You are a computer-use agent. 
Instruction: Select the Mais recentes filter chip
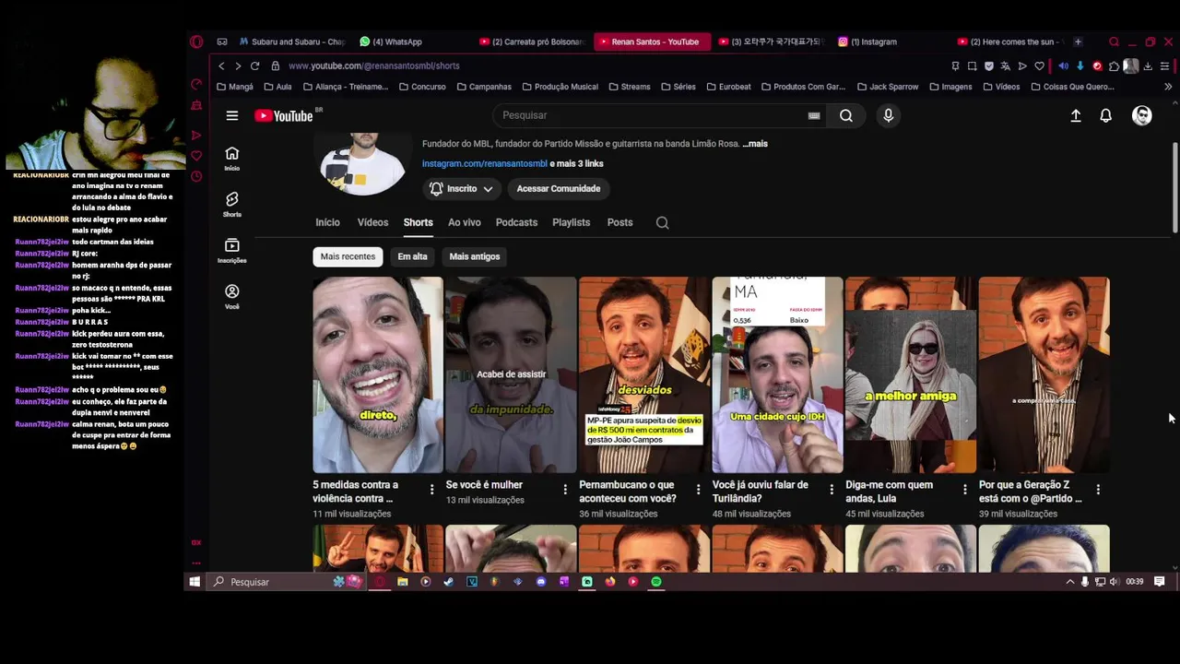pos(348,256)
